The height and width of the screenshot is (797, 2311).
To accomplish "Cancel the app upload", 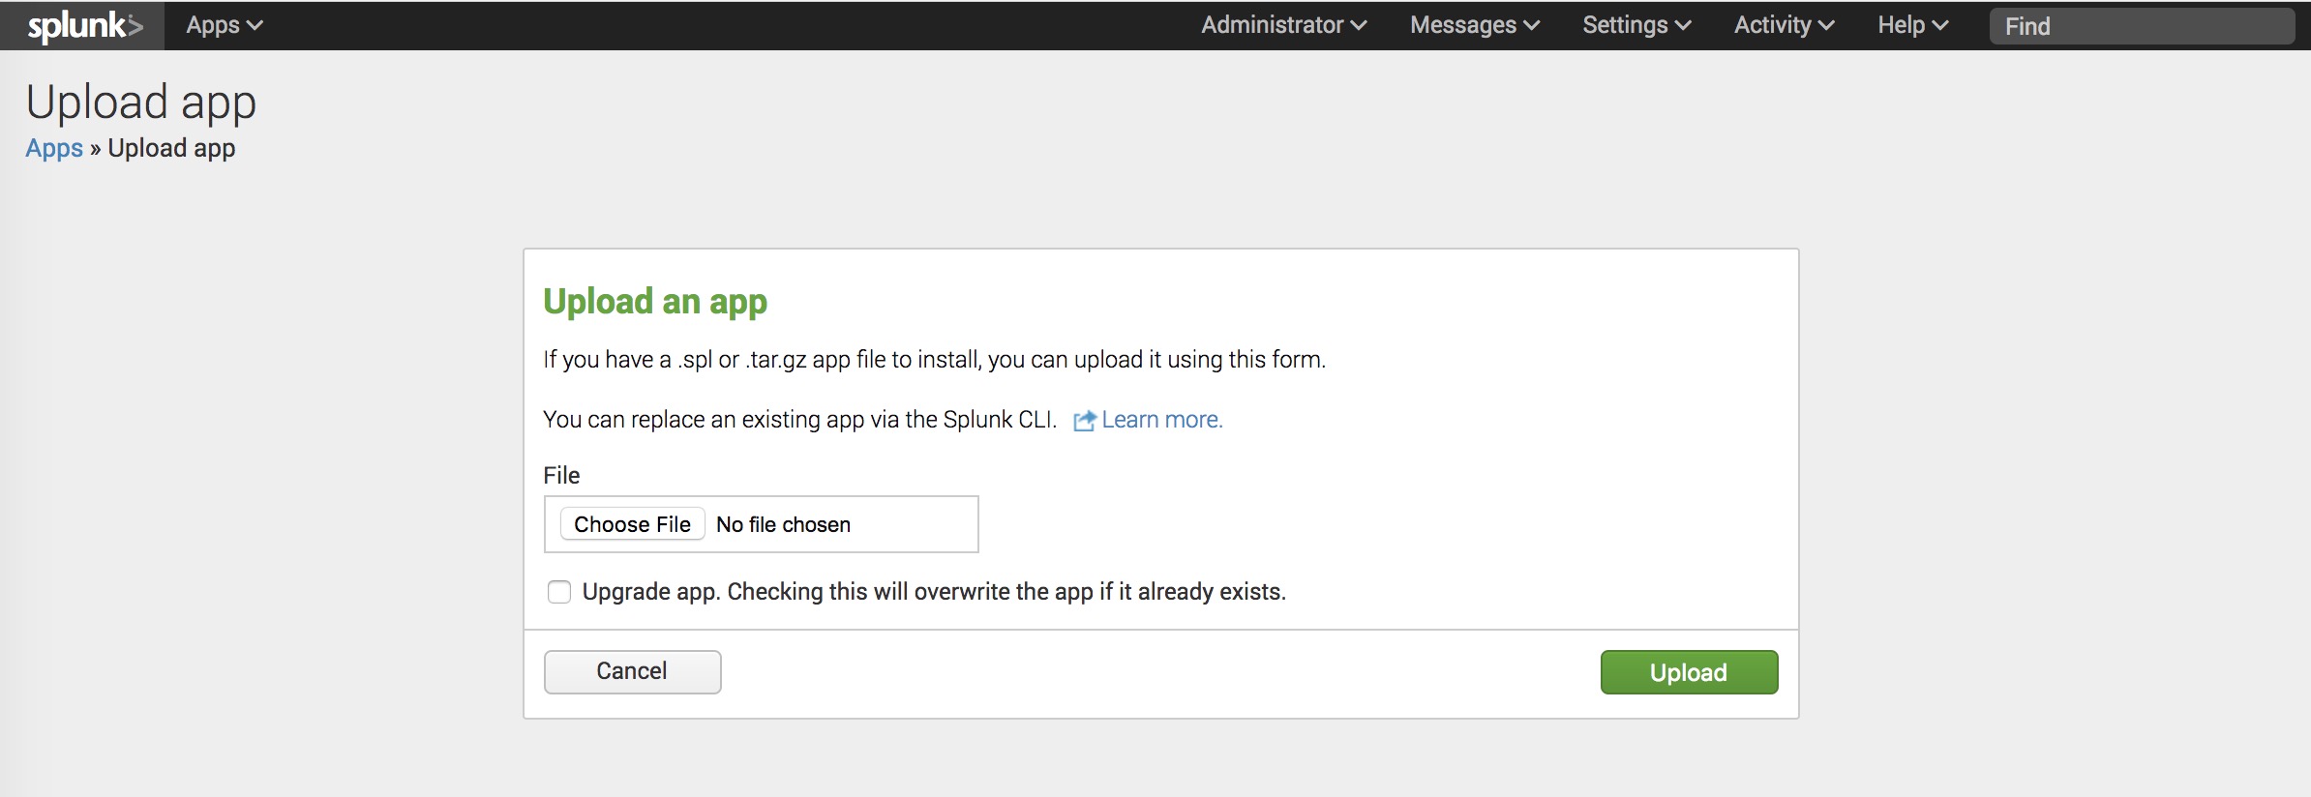I will coord(632,671).
